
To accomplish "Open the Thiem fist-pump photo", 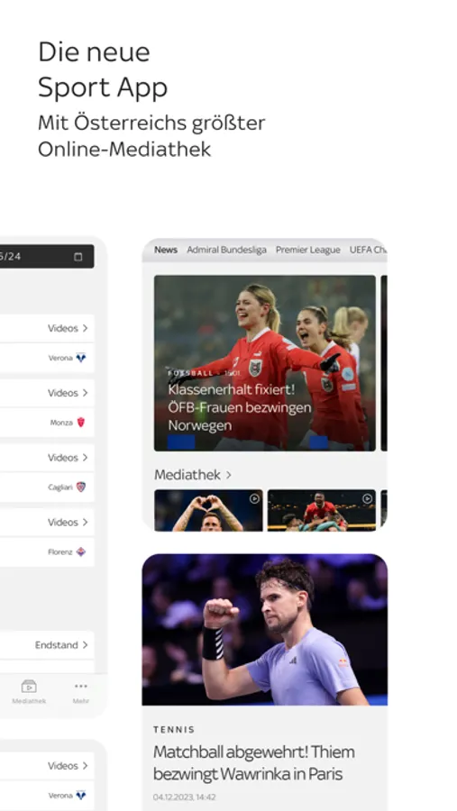I will pyautogui.click(x=264, y=630).
